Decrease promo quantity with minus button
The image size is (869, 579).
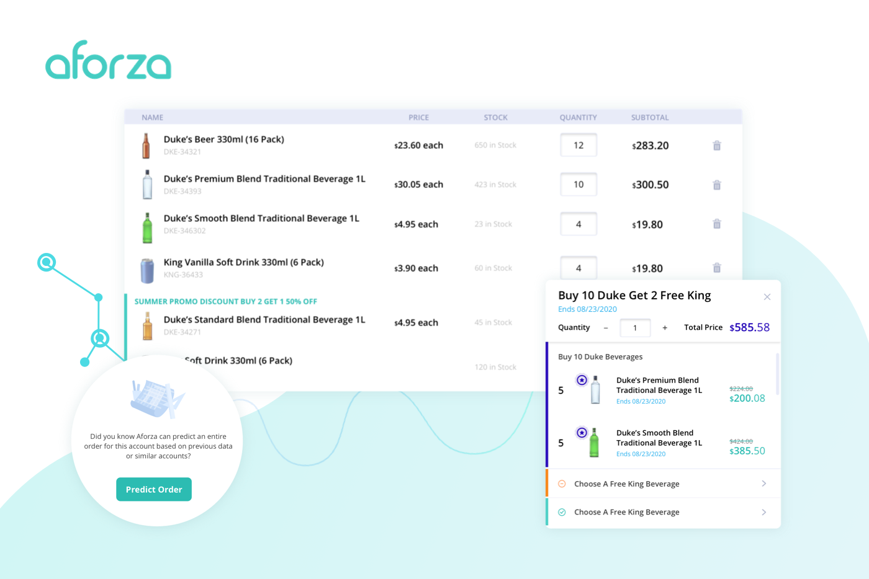606,328
